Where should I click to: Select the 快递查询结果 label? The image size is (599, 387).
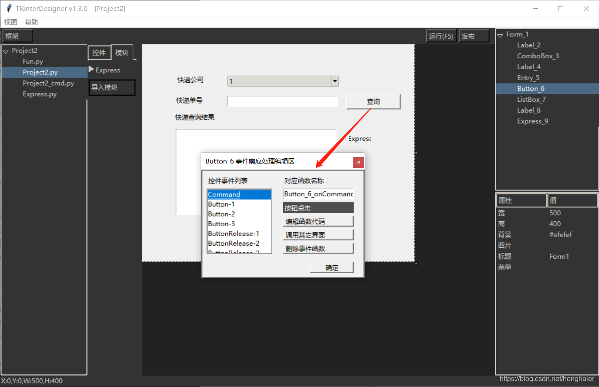[195, 117]
